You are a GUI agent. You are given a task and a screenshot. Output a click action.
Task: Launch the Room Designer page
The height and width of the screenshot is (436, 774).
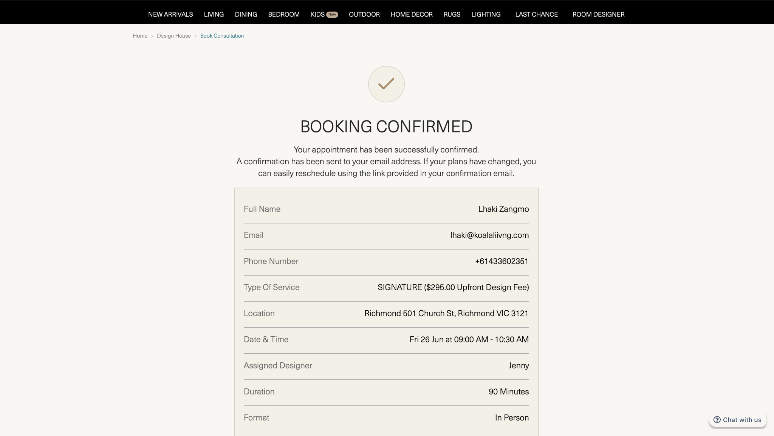click(599, 14)
